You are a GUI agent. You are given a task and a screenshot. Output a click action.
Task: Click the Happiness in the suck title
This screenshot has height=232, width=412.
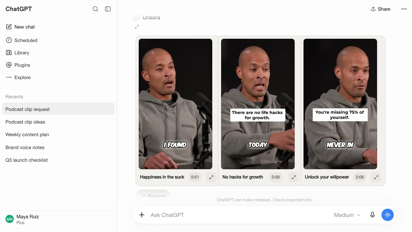click(162, 177)
